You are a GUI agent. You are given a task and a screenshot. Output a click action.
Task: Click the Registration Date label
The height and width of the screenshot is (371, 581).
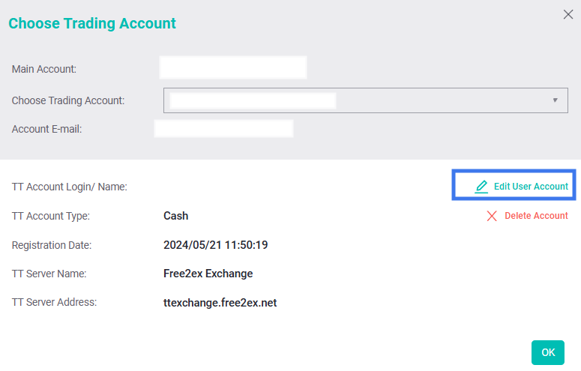[50, 245]
